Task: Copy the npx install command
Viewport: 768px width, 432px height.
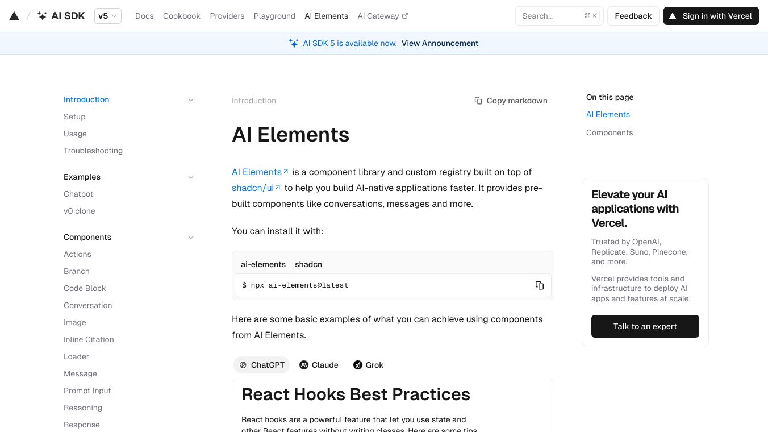Action: [539, 285]
